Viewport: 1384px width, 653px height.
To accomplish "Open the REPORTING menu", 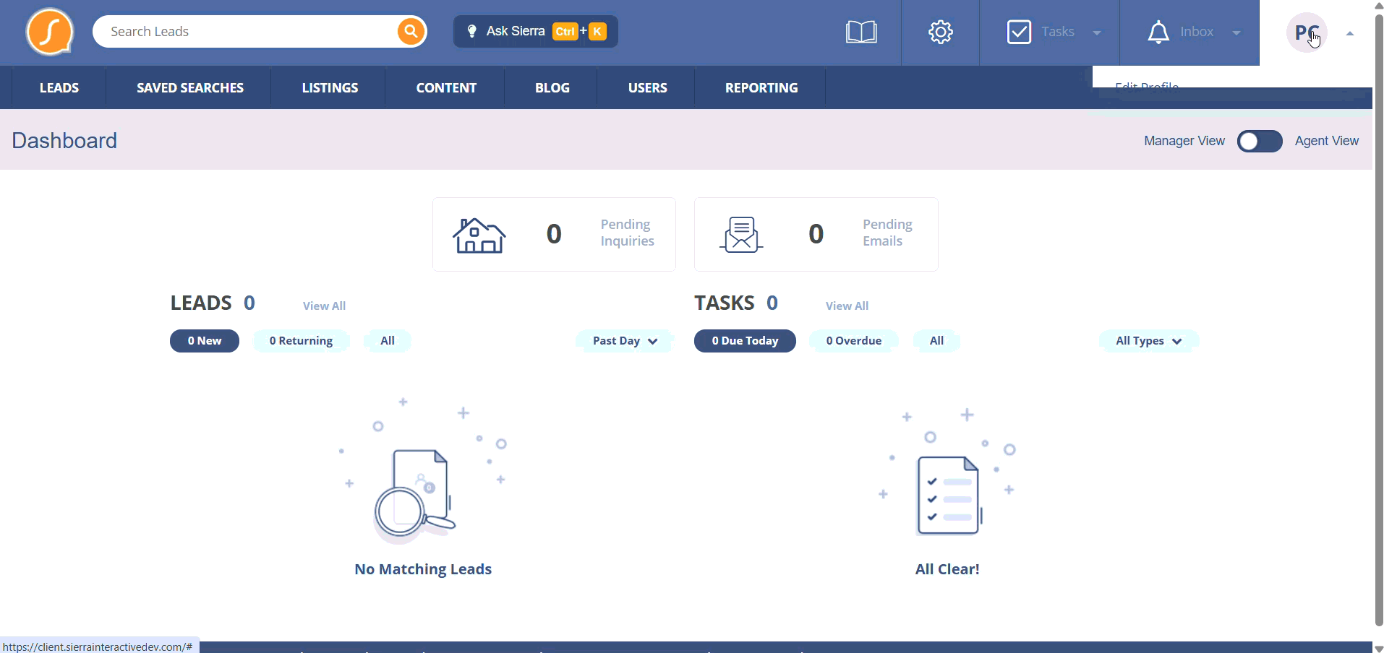I will click(x=761, y=87).
